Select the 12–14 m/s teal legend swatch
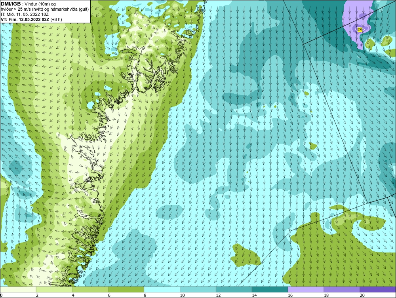Image resolution: width=396 pixels, height=298 pixels. click(x=234, y=289)
